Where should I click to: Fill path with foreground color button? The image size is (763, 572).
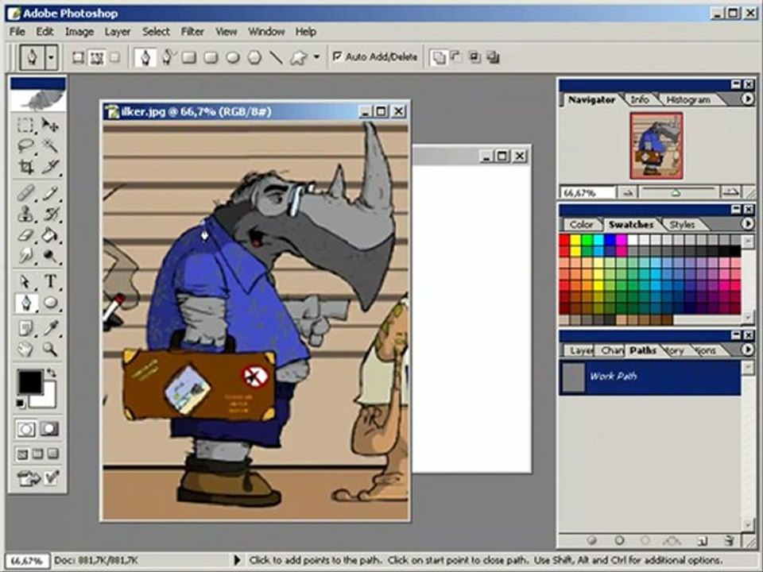click(592, 540)
